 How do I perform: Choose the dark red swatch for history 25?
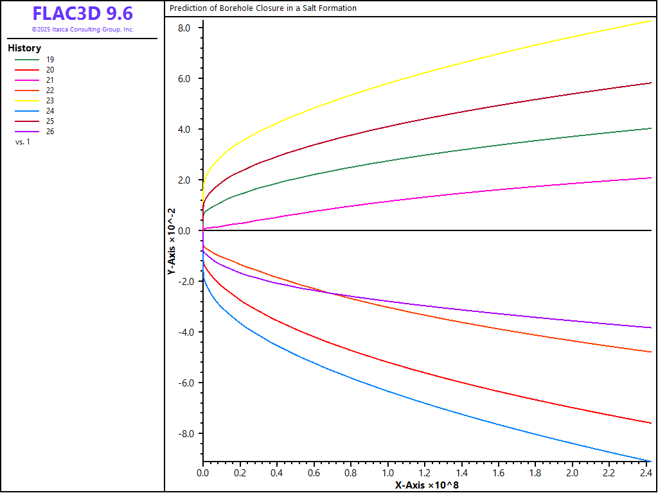coord(26,121)
